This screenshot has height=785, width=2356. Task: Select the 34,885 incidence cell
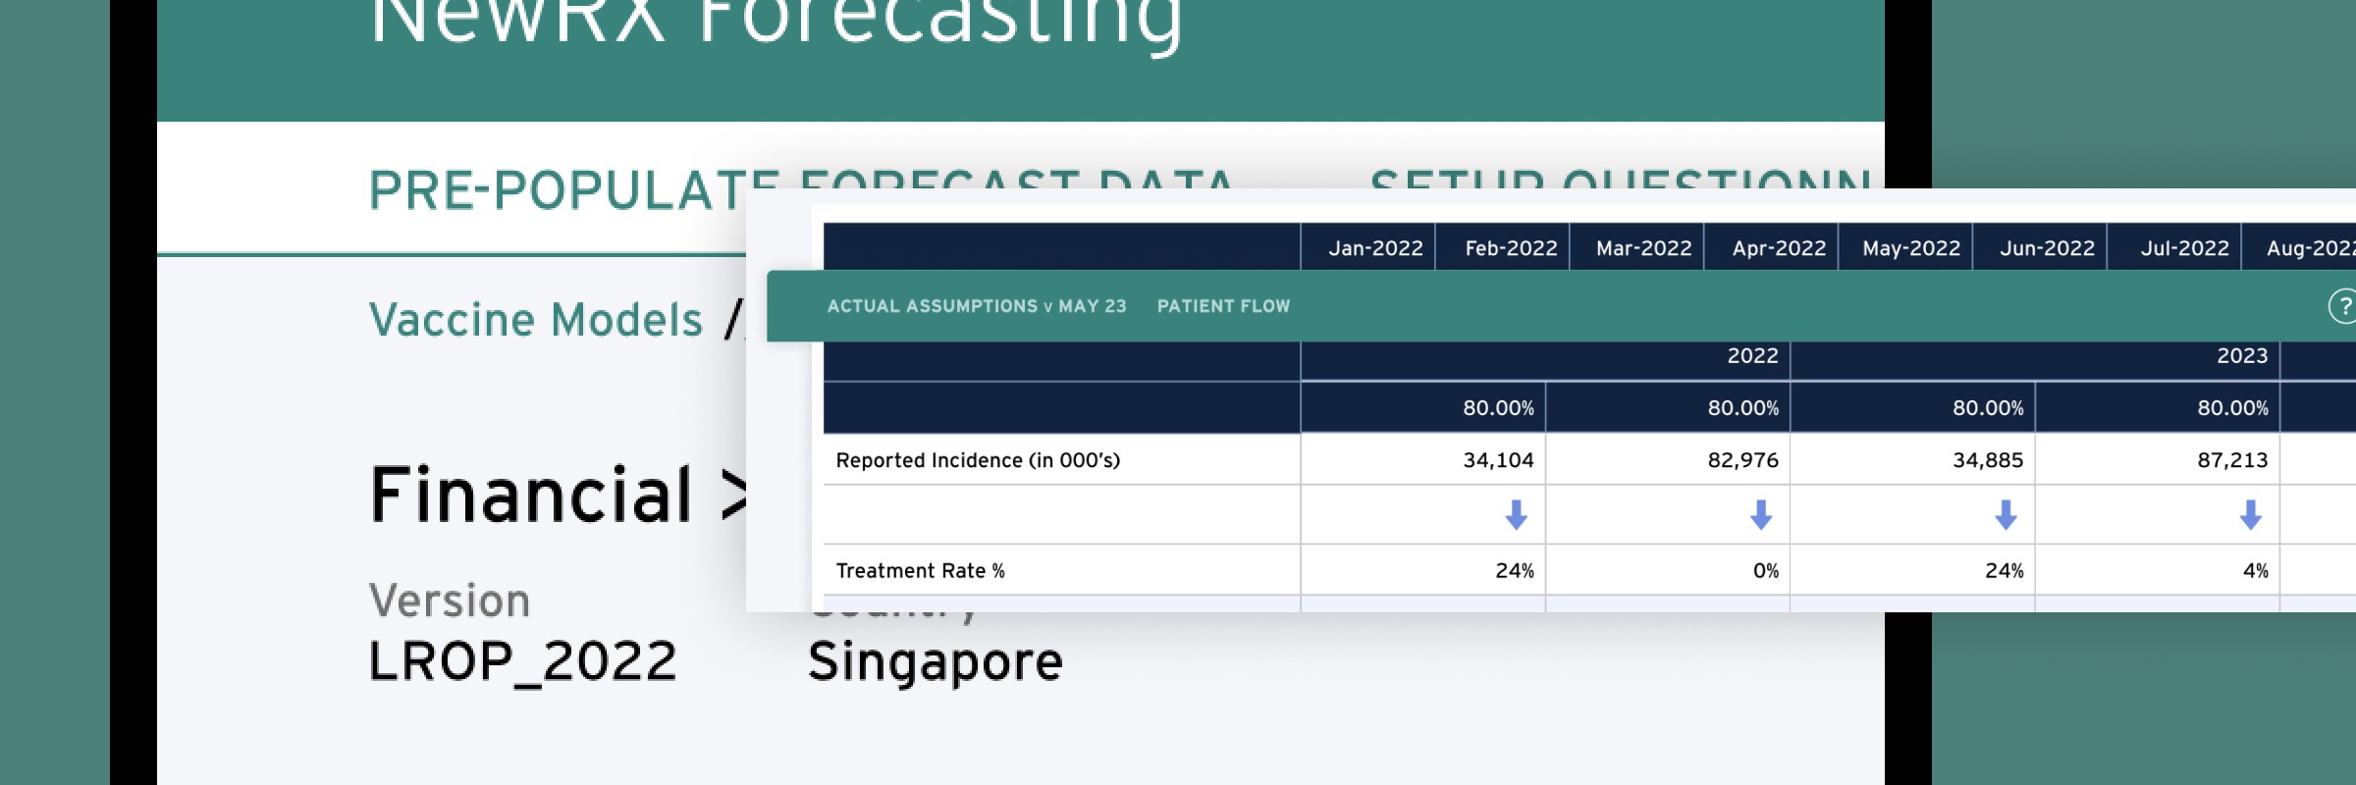(1913, 460)
